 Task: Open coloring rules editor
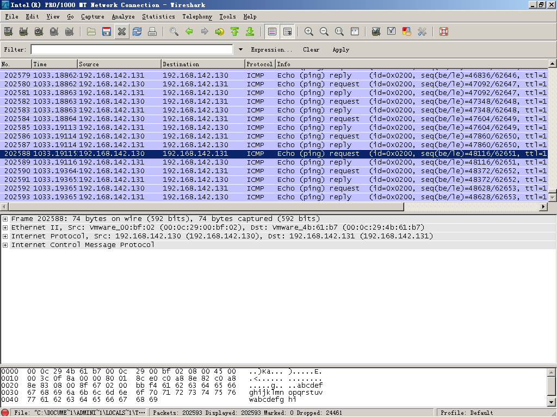(x=407, y=31)
